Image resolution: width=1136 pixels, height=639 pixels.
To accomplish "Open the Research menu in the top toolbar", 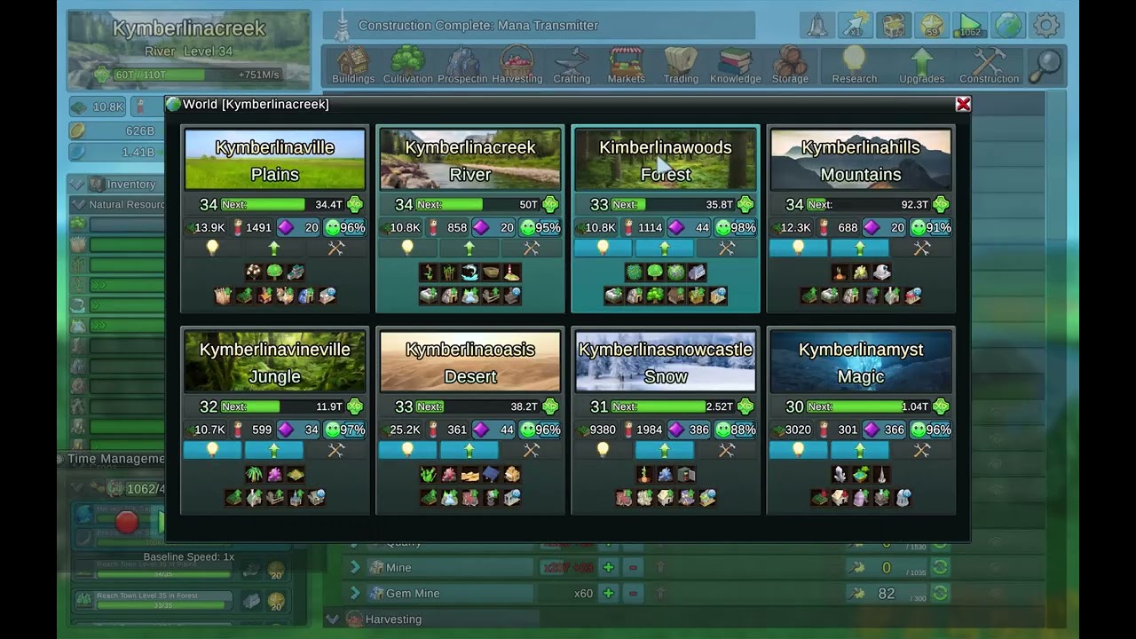I will 854,65.
